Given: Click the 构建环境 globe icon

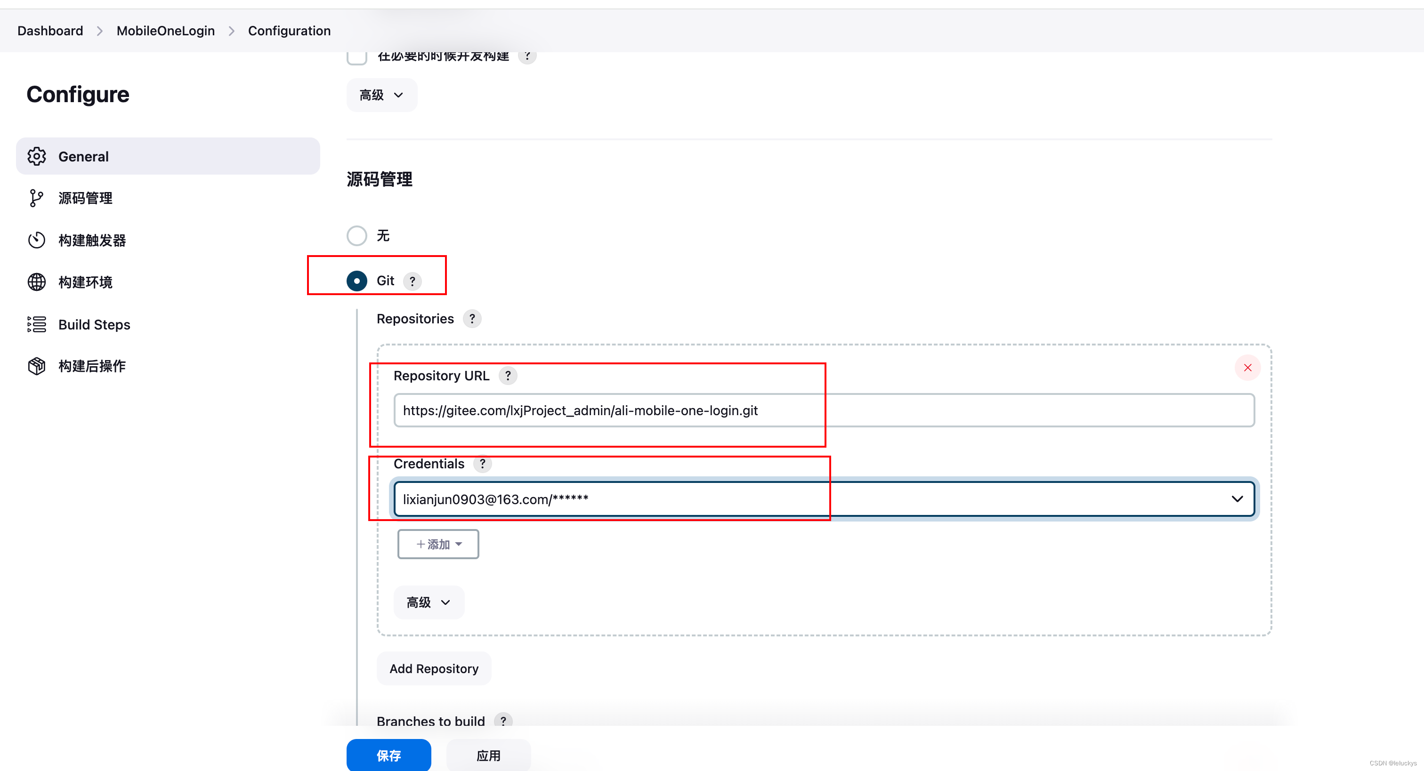Looking at the screenshot, I should click(x=36, y=282).
